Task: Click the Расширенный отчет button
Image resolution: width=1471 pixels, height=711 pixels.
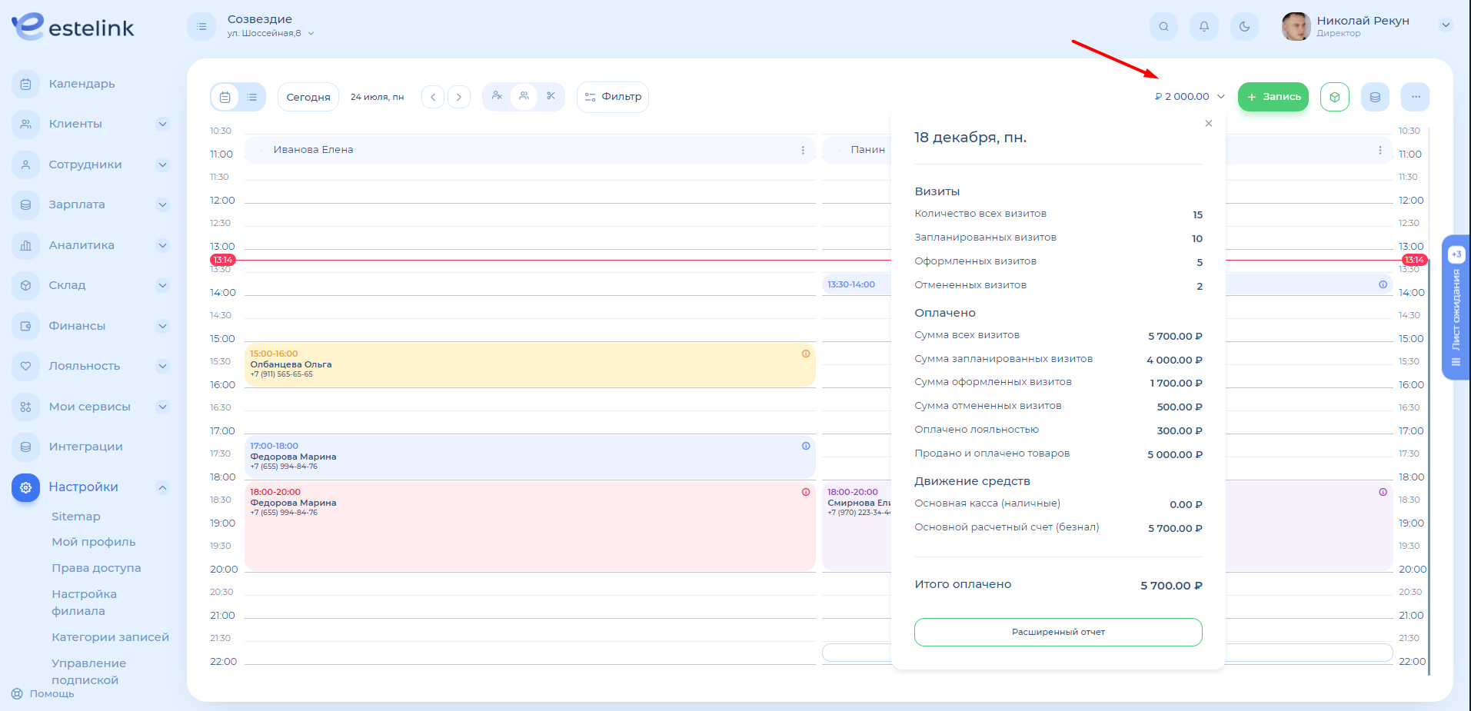Action: point(1057,632)
